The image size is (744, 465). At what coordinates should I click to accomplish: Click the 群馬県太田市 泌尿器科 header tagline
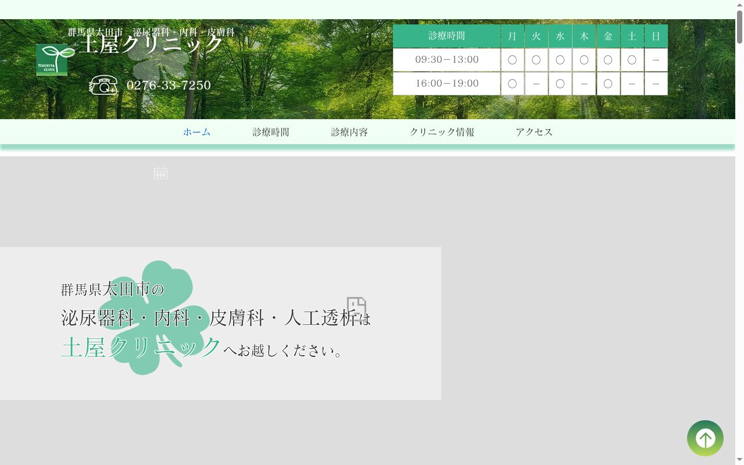(x=151, y=33)
